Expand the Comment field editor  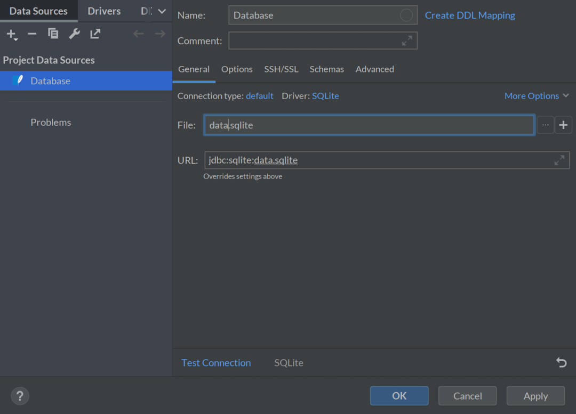click(407, 40)
